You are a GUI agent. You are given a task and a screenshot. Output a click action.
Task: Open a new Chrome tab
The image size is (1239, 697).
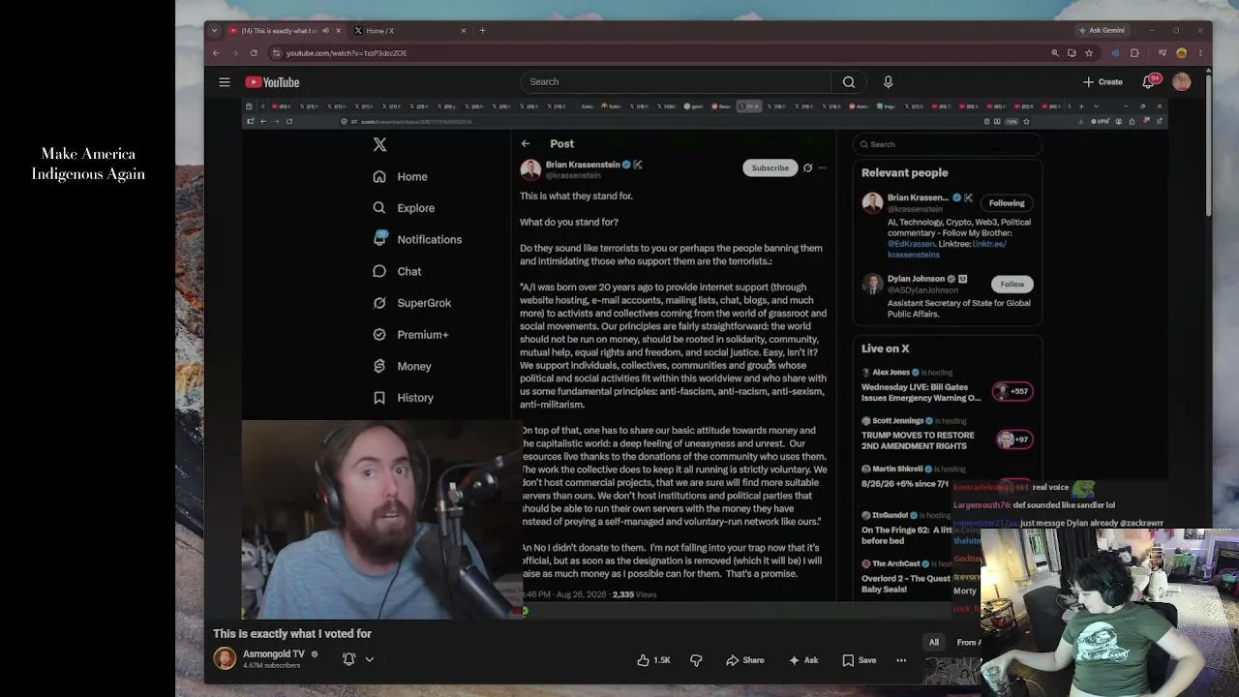coord(482,30)
